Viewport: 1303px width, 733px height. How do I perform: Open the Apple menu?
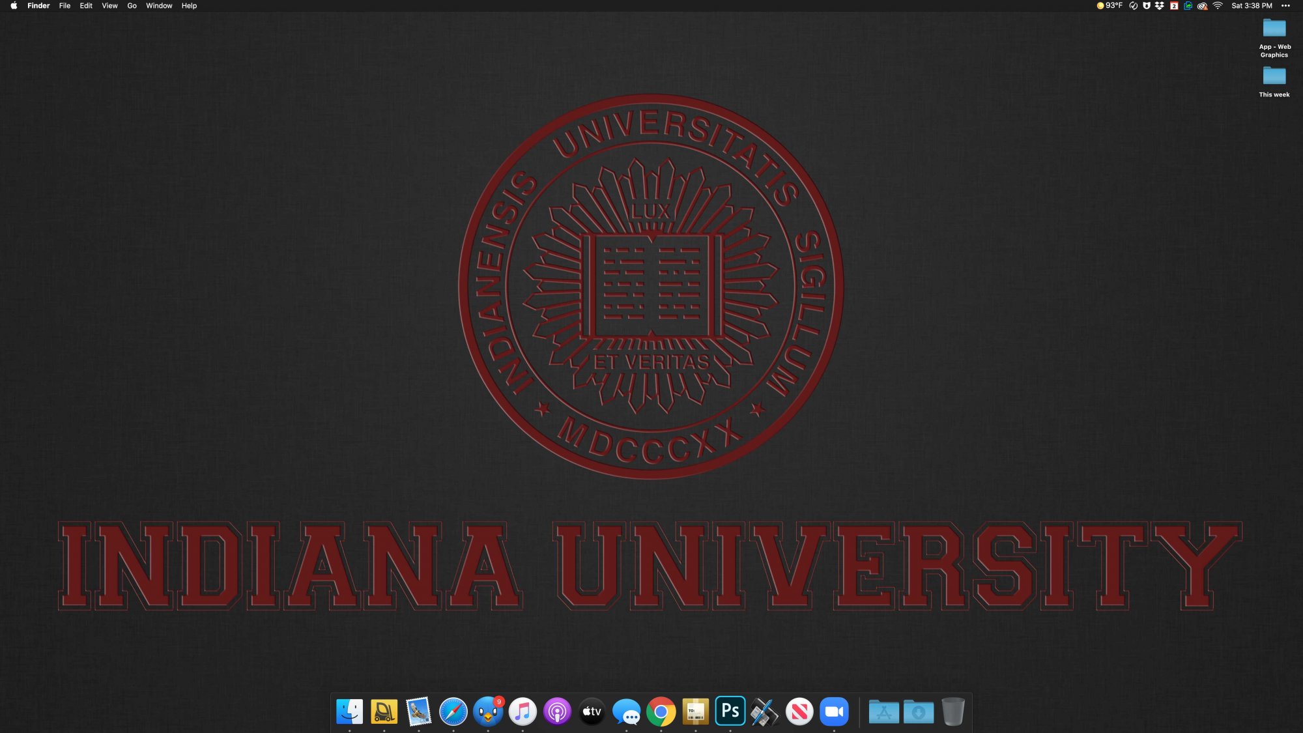pos(14,6)
